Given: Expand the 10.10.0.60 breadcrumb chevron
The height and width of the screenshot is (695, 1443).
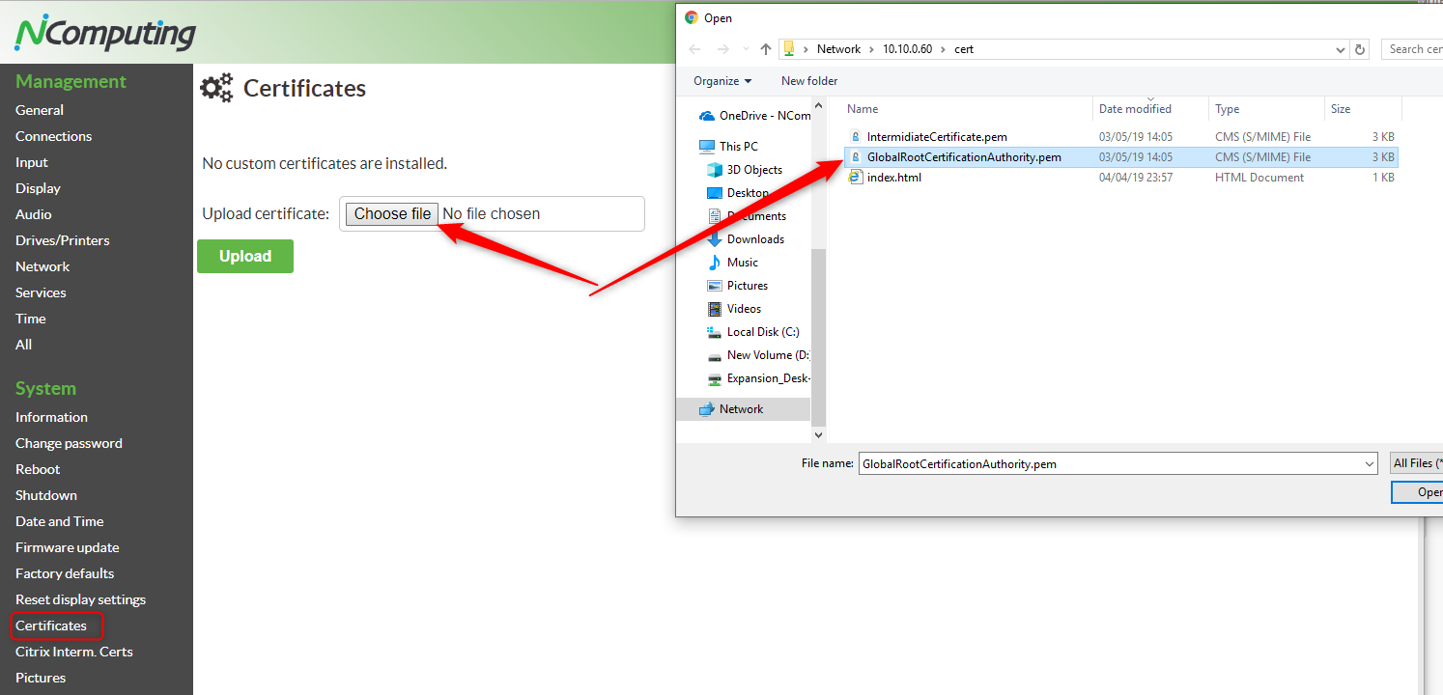Looking at the screenshot, I should (943, 49).
